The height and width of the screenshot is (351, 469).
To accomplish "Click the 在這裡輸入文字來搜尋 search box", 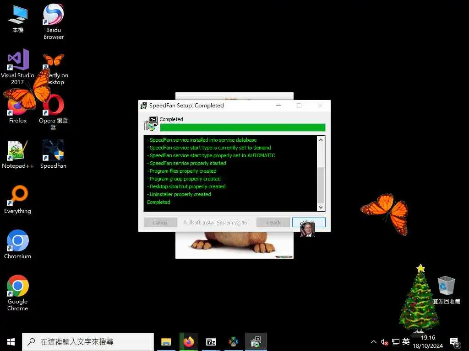I will (x=88, y=342).
